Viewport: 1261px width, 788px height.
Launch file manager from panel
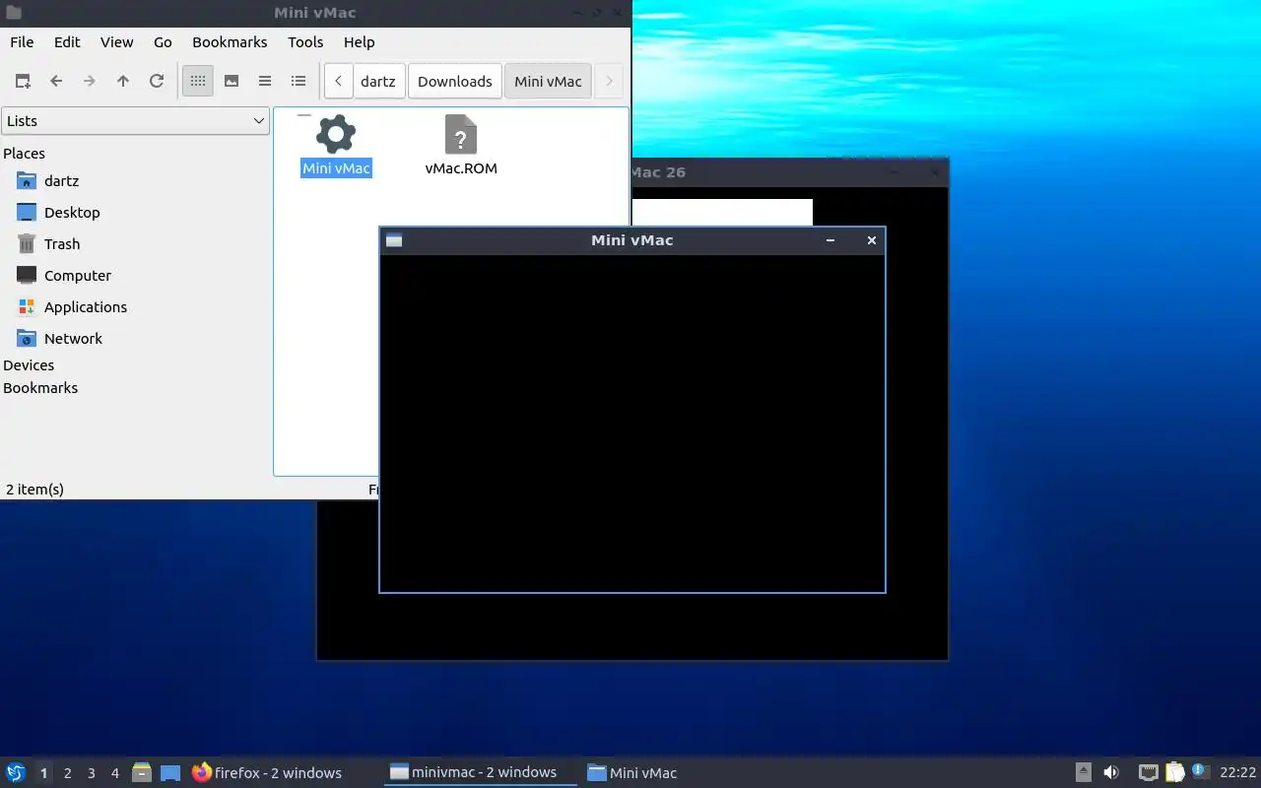pos(142,773)
